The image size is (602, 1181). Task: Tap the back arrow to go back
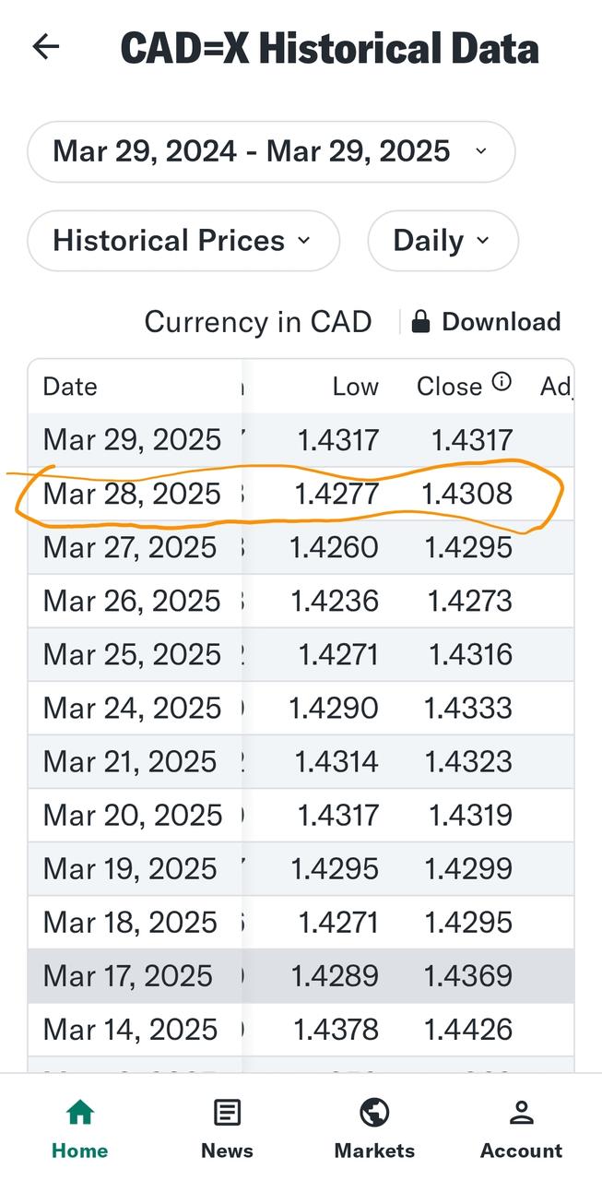45,47
